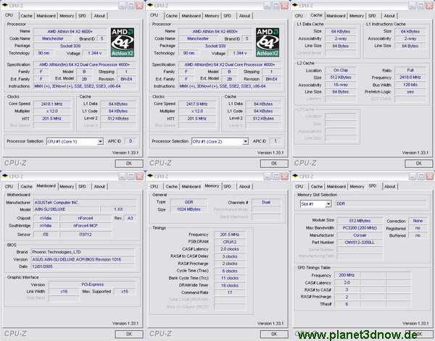
Task: Click the memory size 1024 MBytes value
Action: click(188, 209)
